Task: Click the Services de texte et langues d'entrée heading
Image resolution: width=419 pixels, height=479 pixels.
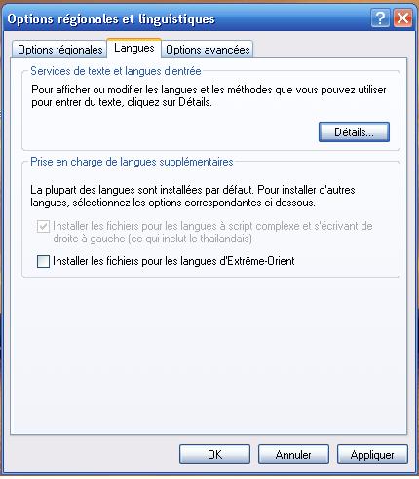Action: (x=116, y=71)
